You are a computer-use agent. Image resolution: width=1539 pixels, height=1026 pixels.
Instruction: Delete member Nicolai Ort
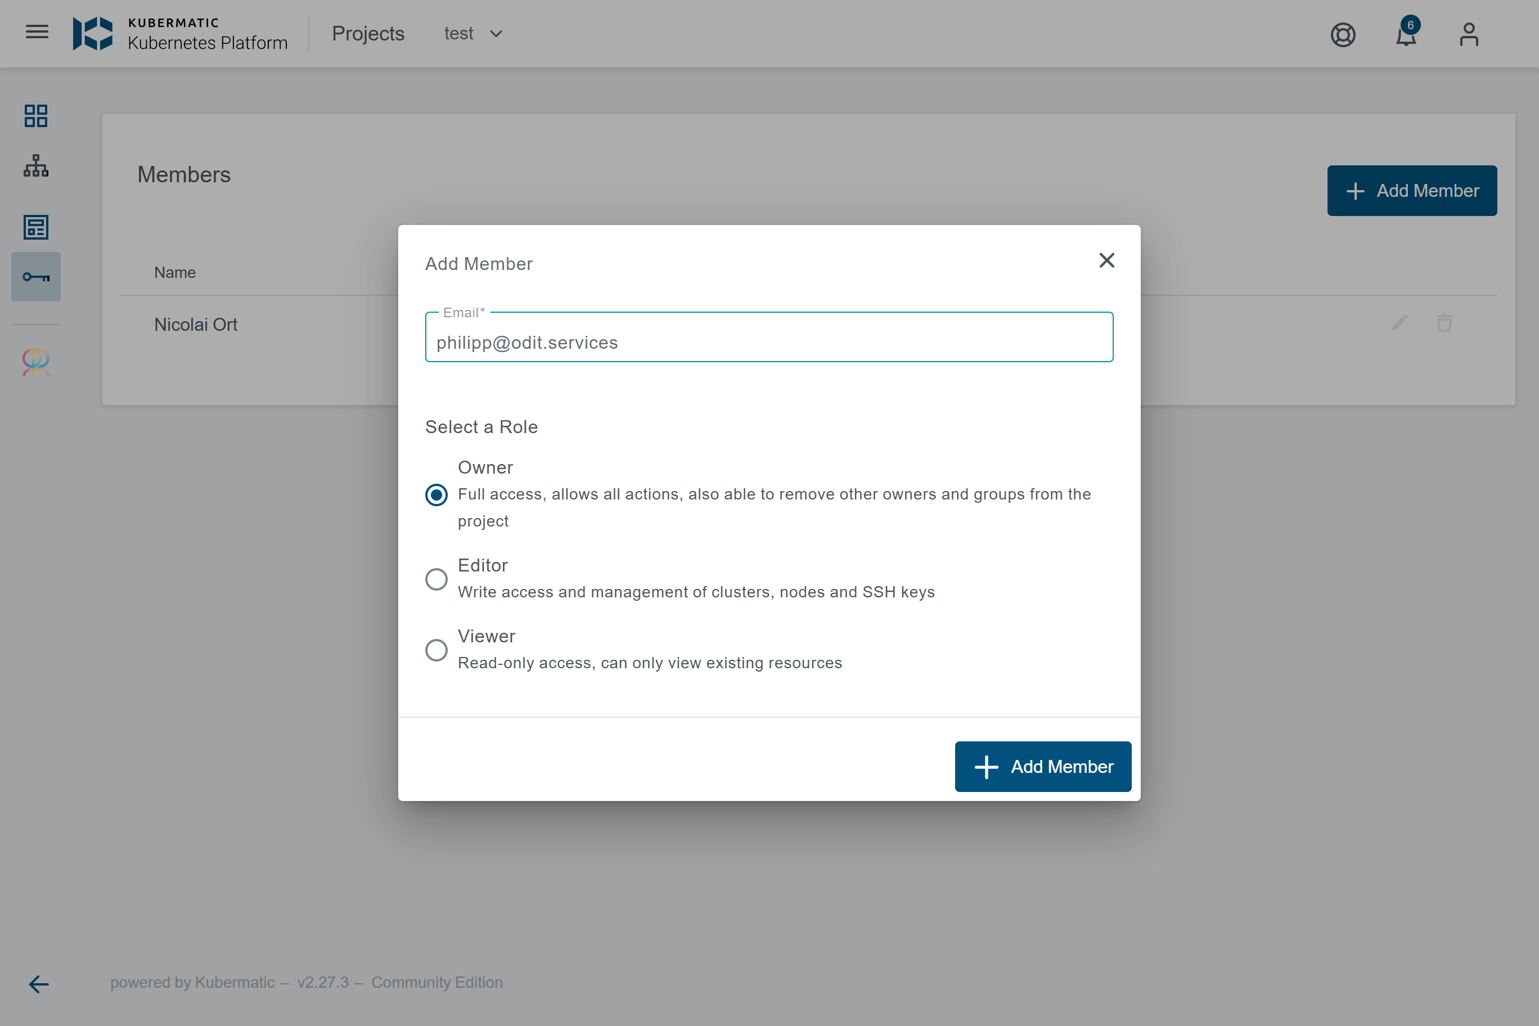1444,322
